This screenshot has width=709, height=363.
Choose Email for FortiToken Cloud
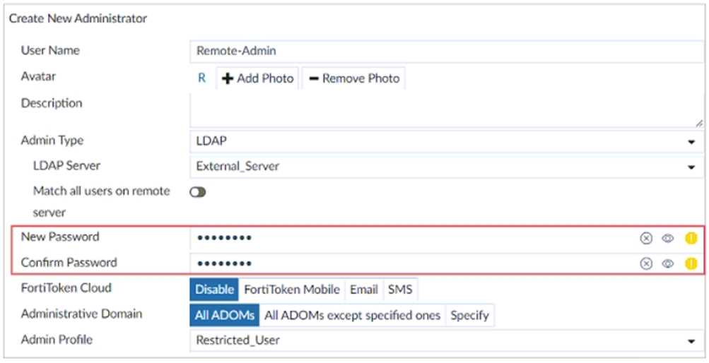363,290
